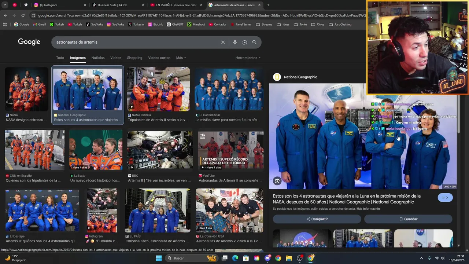Expand the Torke bookmark folder
This screenshot has width=469, height=264.
tap(300, 25)
